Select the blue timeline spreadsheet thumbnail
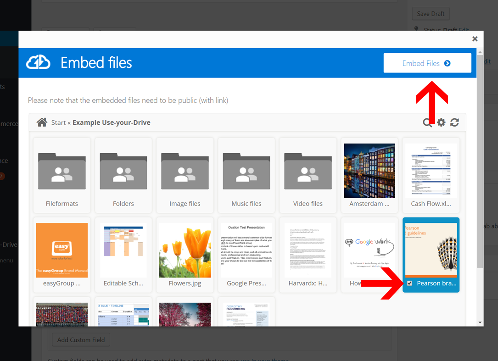The width and height of the screenshot is (498, 361). coord(123,314)
